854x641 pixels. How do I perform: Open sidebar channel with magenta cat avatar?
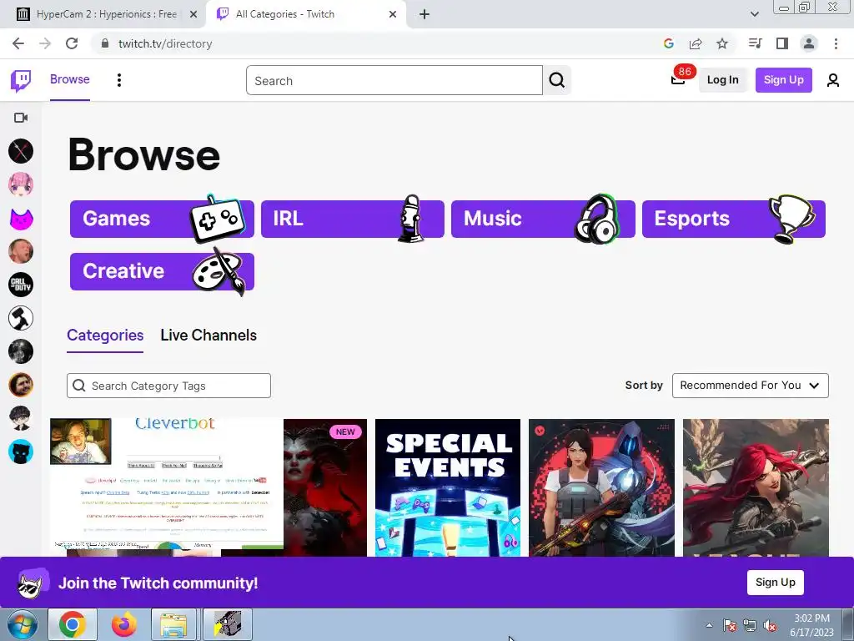[21, 219]
